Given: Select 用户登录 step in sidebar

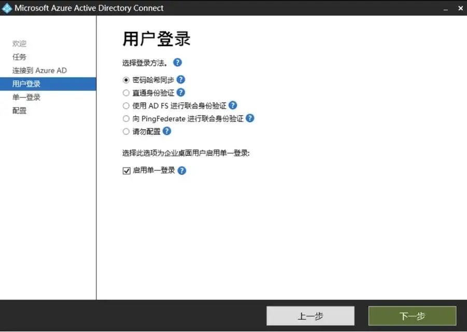Looking at the screenshot, I should [x=48, y=84].
